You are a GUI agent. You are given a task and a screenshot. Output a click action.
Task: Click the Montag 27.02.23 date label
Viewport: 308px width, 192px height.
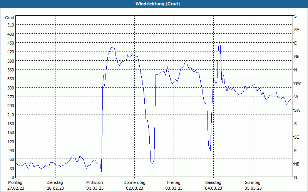pyautogui.click(x=16, y=185)
